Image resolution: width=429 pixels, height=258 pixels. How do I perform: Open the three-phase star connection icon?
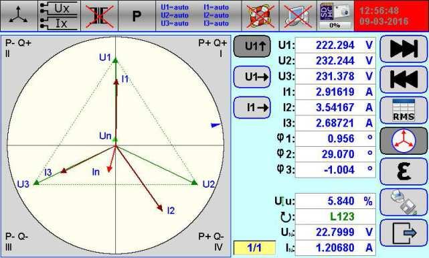(19, 15)
